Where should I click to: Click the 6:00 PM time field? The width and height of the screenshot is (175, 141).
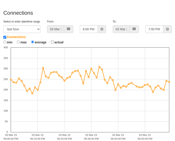[89, 29]
